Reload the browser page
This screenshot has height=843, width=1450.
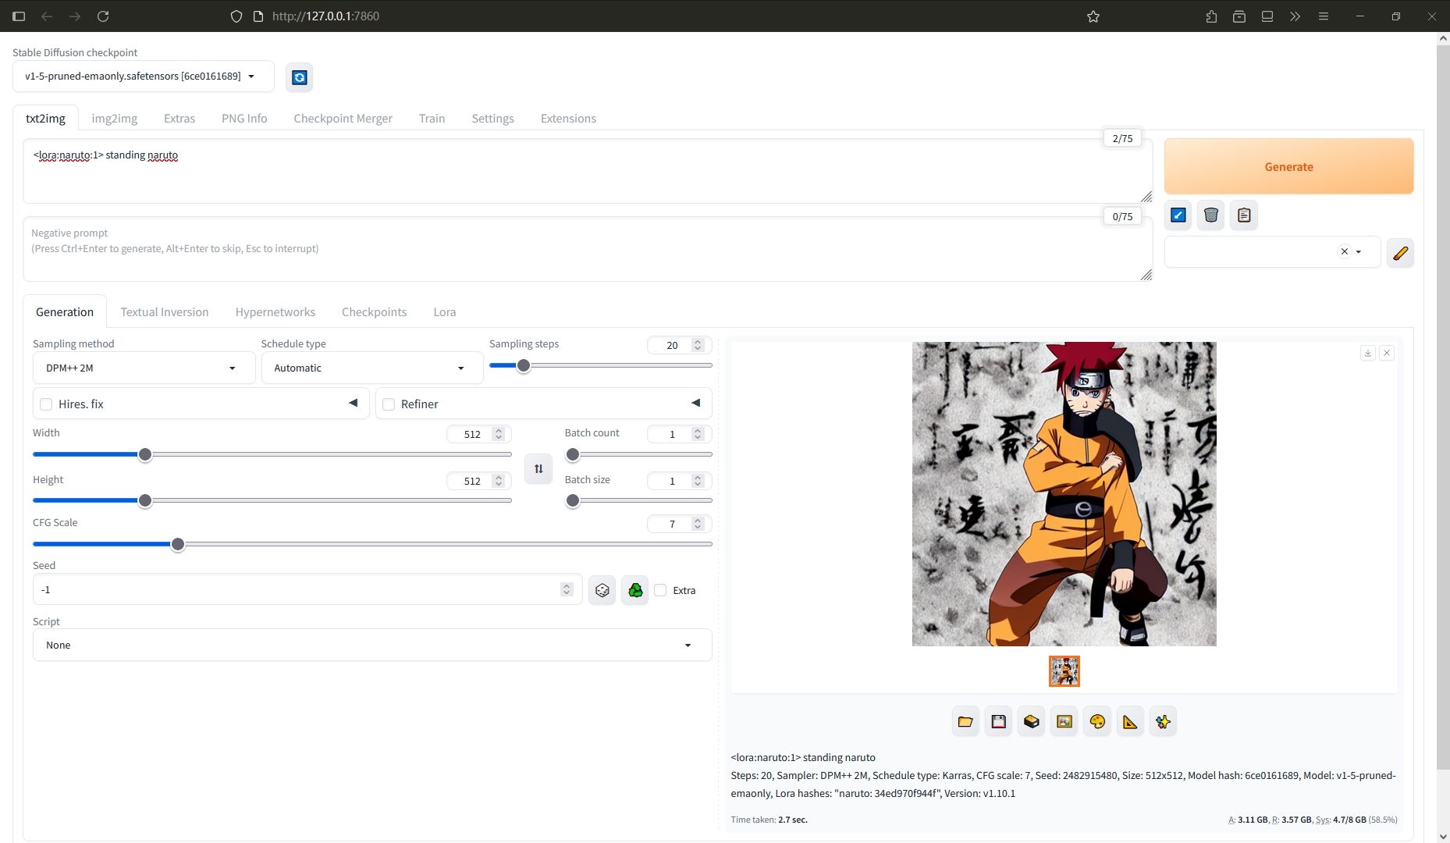103,16
